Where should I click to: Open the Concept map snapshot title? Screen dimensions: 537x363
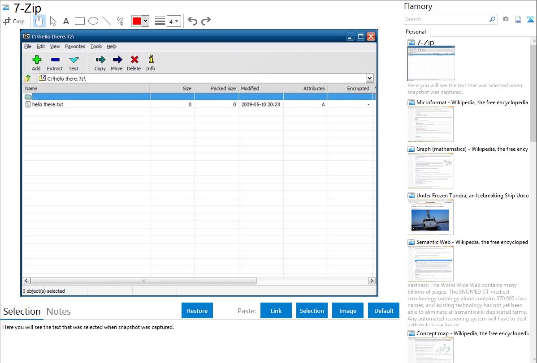click(x=472, y=333)
